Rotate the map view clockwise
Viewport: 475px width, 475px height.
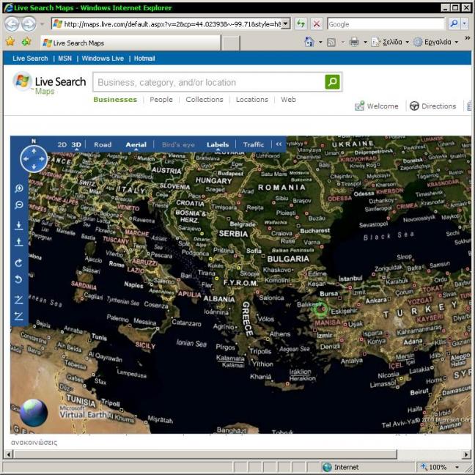(x=19, y=262)
